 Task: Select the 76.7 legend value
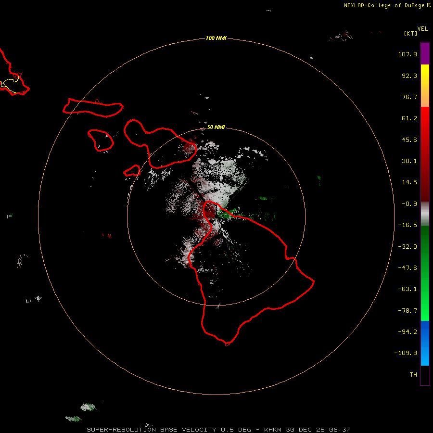coord(409,97)
